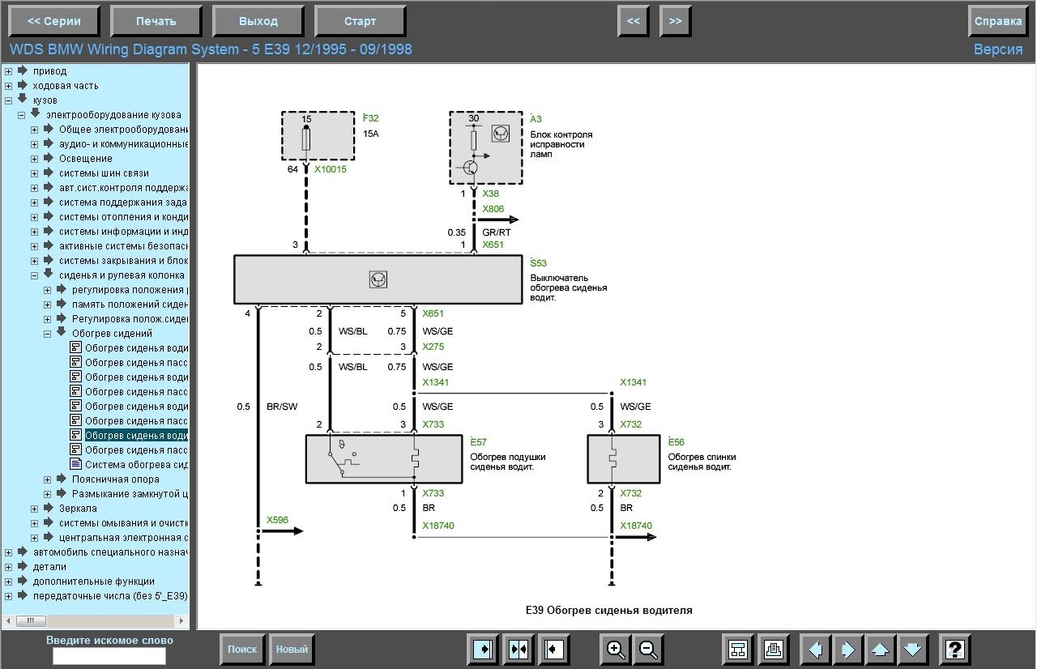1037x669 pixels.
Task: Click the Печать button
Action: click(x=156, y=21)
